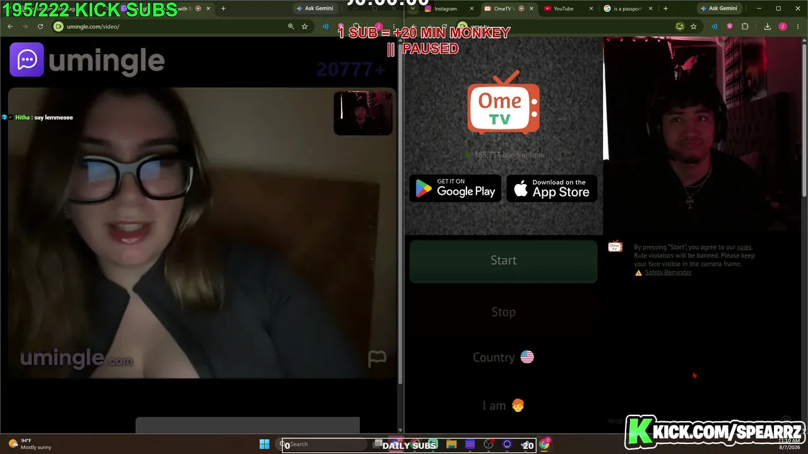Open the tab search dropdown in OmeTV window

pyautogui.click(x=413, y=9)
